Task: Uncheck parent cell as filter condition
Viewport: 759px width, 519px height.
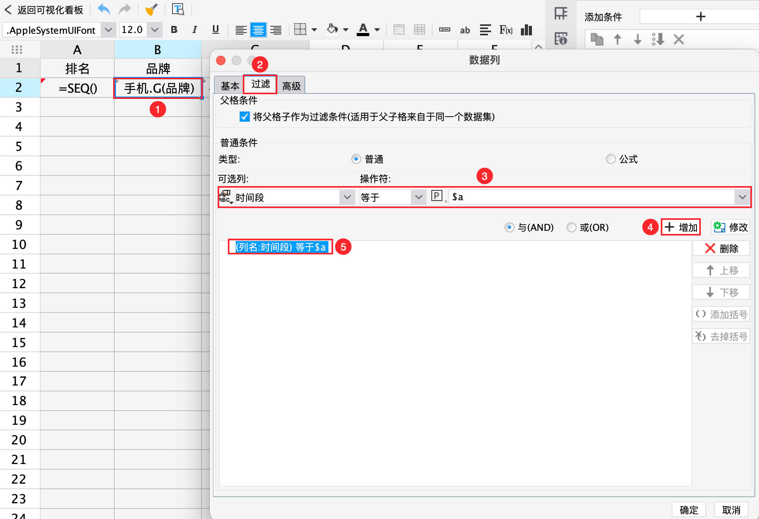Action: 244,117
